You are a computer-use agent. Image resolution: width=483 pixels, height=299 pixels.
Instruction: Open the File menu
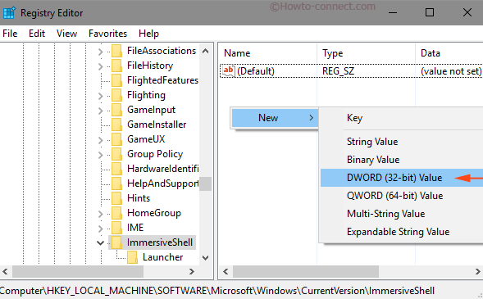coord(10,34)
